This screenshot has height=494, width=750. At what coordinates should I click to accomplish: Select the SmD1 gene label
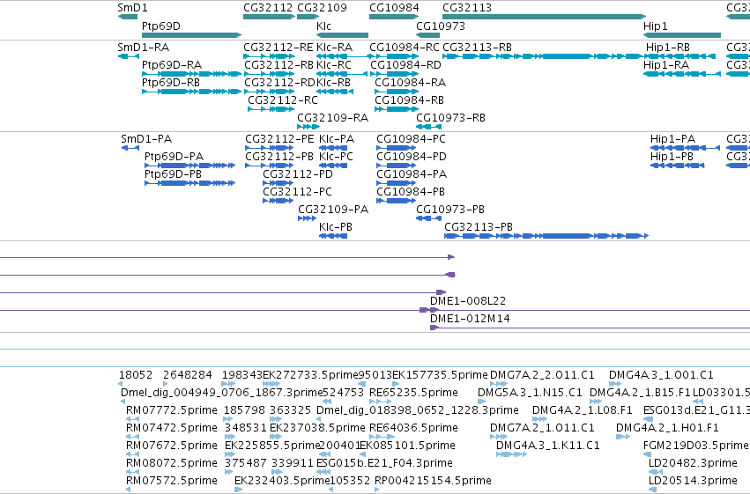point(132,8)
